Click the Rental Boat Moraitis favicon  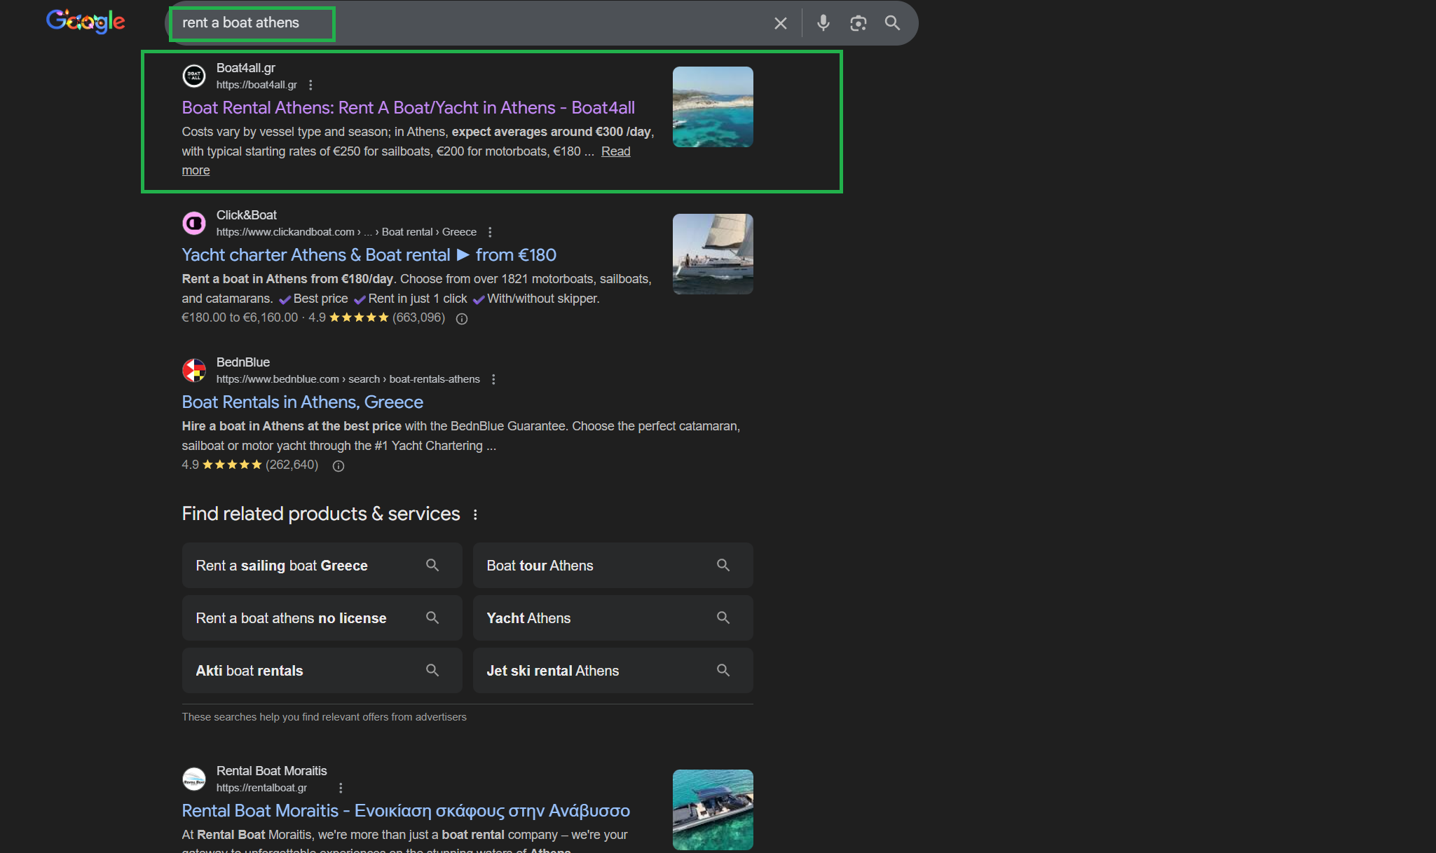(194, 779)
